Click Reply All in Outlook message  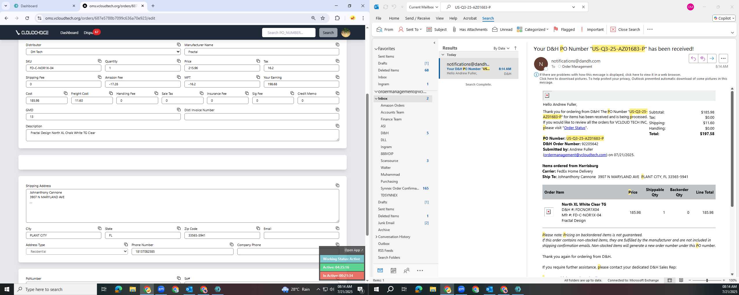point(702,58)
